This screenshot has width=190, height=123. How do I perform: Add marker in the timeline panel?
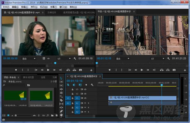point(86,85)
